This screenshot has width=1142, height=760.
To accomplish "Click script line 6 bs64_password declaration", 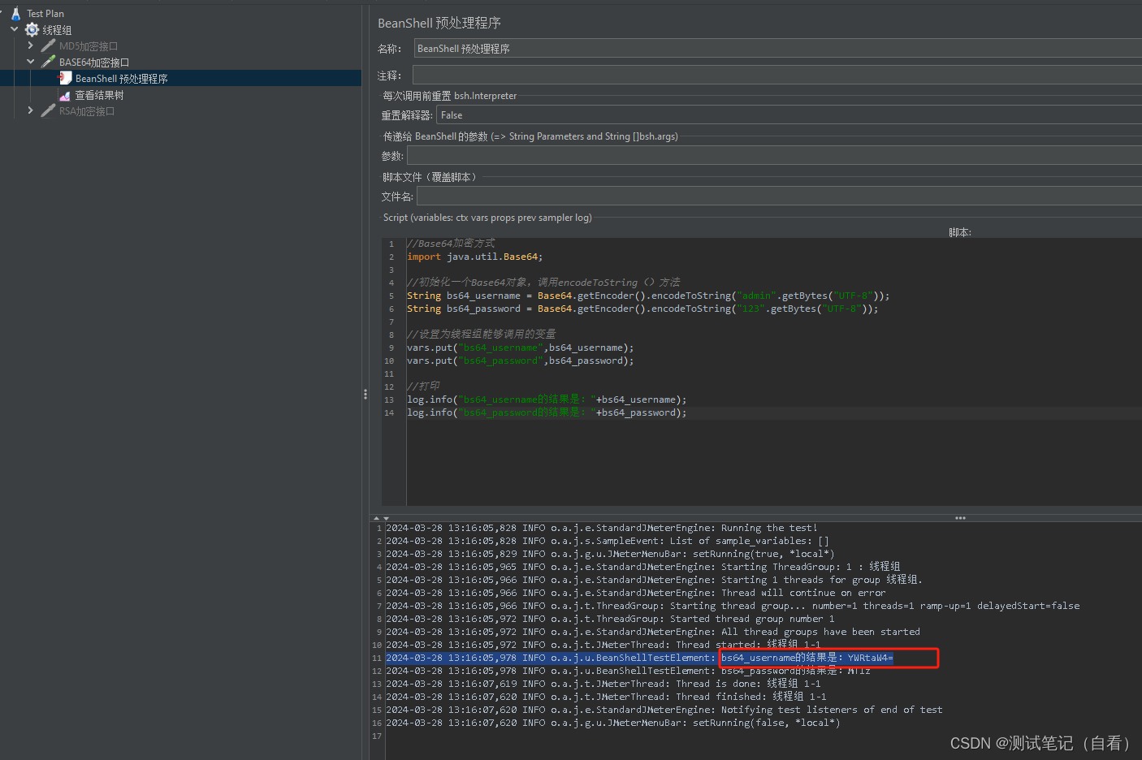I will [642, 309].
